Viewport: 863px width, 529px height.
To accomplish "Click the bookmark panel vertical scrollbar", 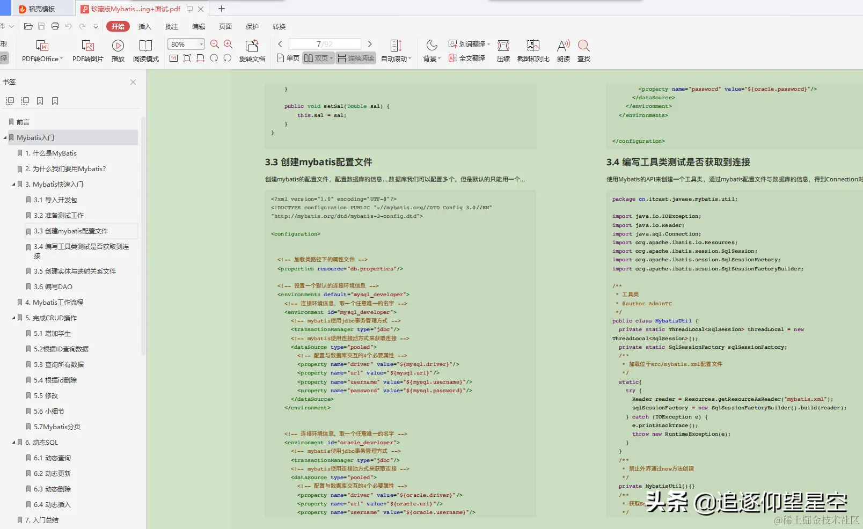I will (143, 236).
